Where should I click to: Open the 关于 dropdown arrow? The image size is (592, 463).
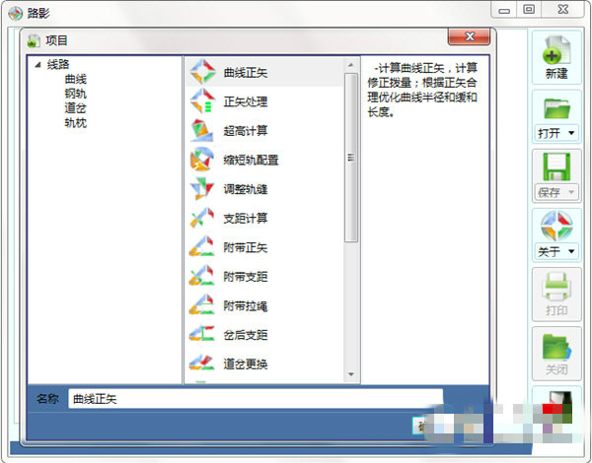571,251
